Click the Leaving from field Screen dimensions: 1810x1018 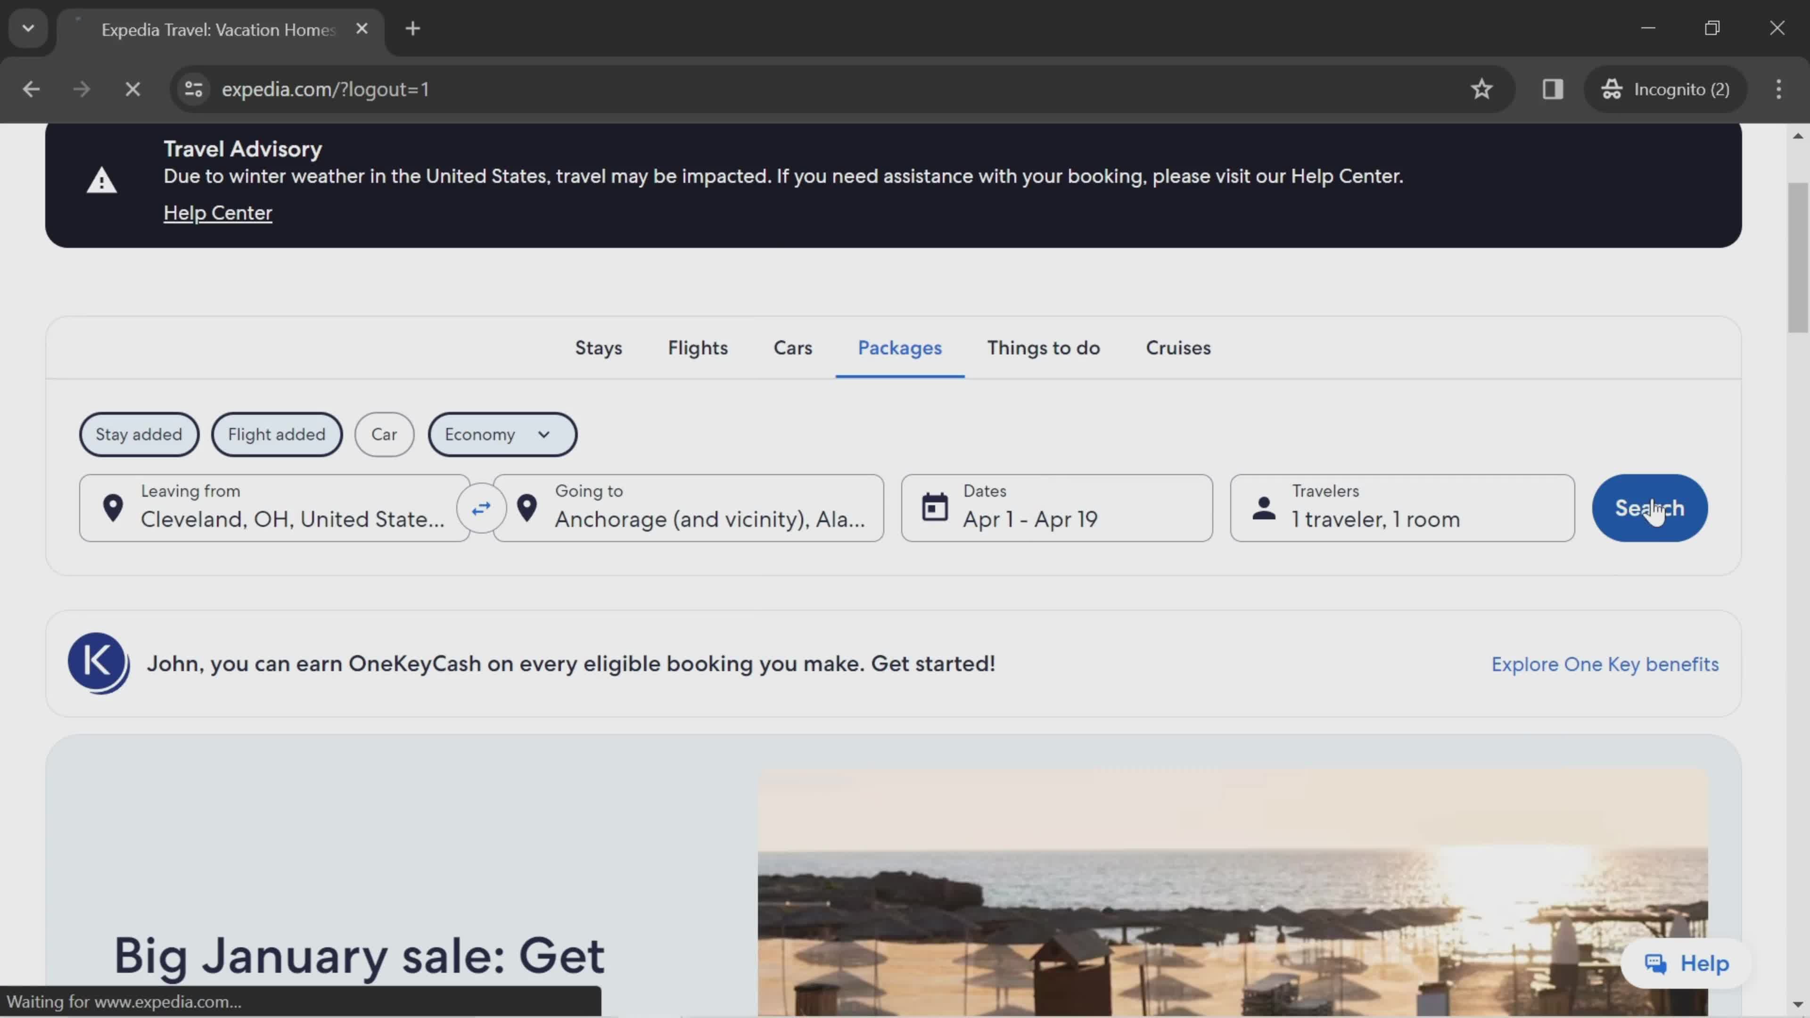coord(275,508)
